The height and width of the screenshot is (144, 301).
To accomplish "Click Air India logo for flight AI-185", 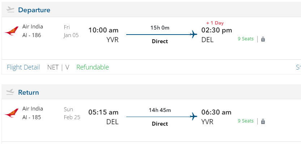I will 12,113.
